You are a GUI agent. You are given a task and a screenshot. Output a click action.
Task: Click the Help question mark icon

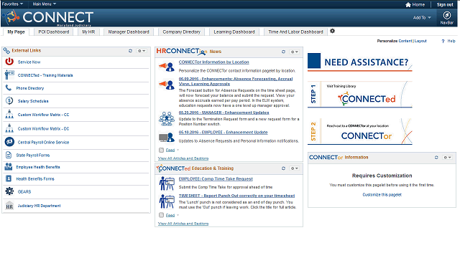[x=443, y=42]
